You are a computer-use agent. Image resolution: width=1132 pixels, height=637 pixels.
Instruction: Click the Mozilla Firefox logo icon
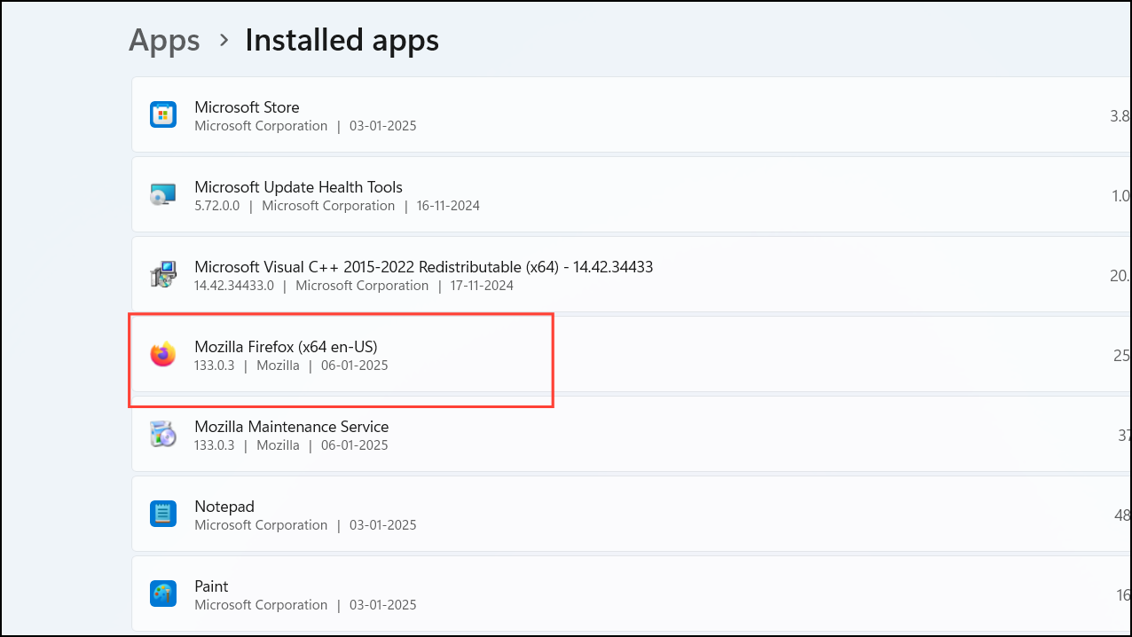(163, 355)
